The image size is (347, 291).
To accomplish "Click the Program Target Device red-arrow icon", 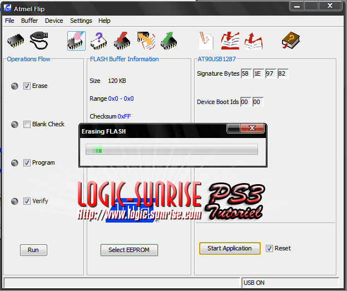I will pos(122,41).
